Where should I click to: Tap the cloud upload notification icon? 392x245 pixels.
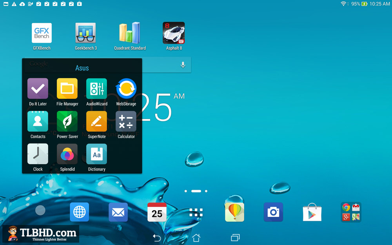coord(22,4)
